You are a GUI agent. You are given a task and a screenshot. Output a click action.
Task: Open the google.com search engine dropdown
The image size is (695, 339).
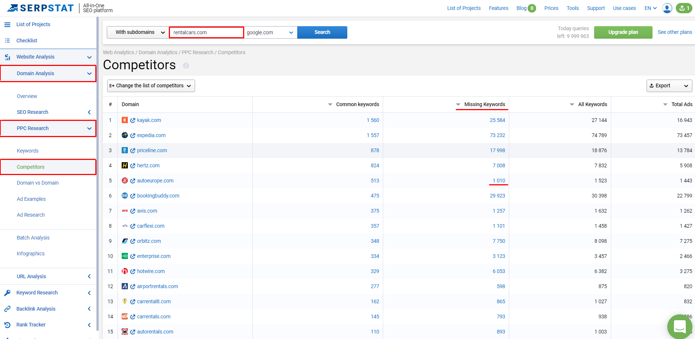(270, 32)
